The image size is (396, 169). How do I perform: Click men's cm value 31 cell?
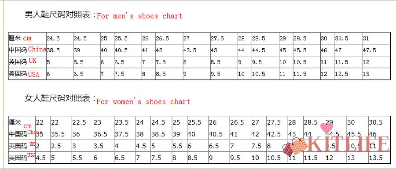tap(377, 38)
